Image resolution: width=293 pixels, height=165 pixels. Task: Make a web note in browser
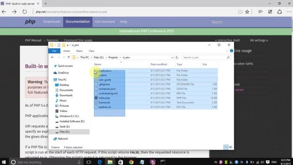(270, 12)
